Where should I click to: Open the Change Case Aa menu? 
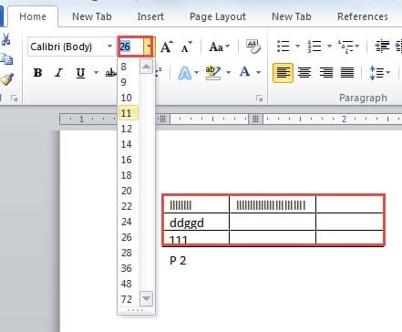tap(219, 47)
